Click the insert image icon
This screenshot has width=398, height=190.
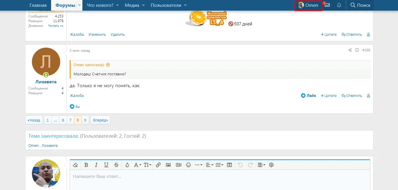(168, 165)
